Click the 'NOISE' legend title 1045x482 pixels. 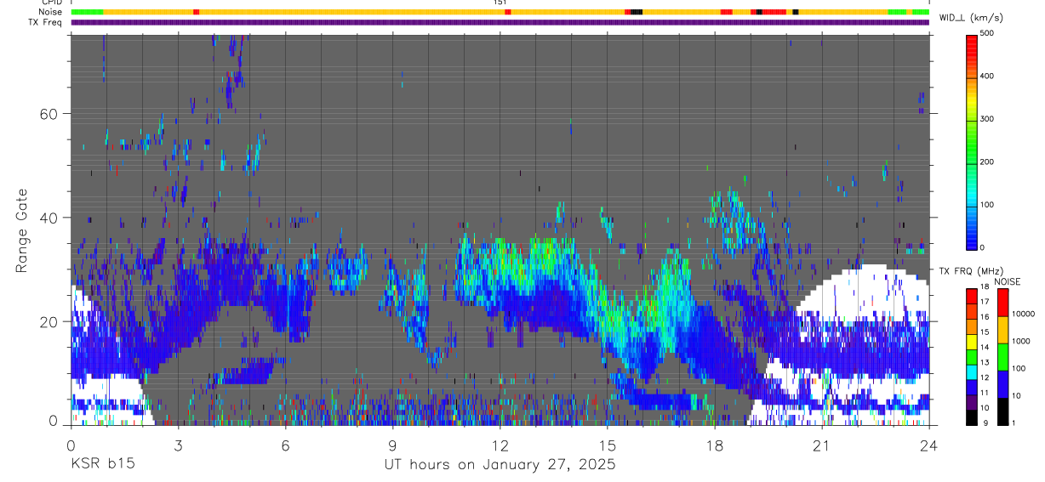(x=1007, y=281)
